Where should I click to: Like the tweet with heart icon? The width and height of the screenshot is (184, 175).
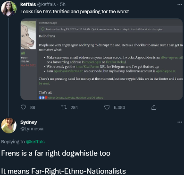(107, 107)
